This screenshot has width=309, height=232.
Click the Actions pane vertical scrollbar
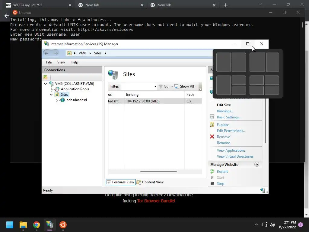266,121
